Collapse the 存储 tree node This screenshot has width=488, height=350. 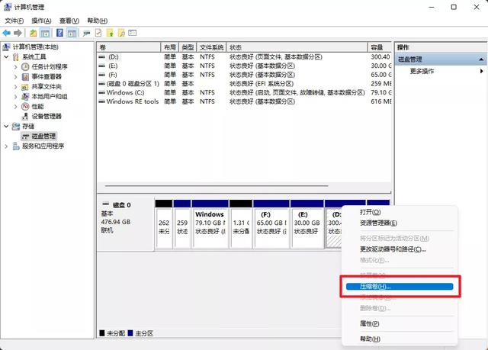click(7, 127)
